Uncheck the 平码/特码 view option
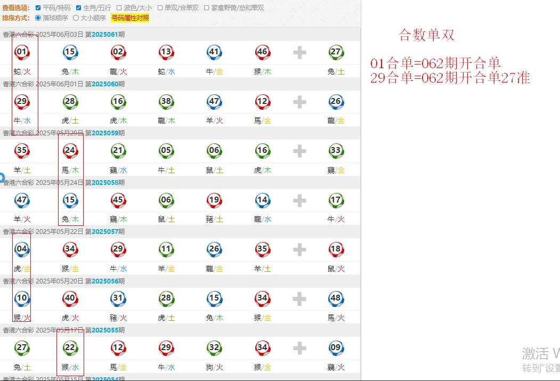The image size is (560, 381). 38,8
